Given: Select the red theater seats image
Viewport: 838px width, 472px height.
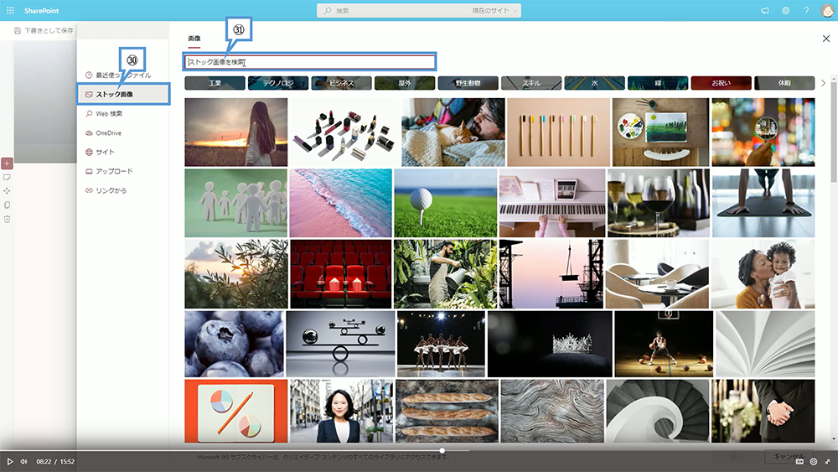Looking at the screenshot, I should coord(340,273).
